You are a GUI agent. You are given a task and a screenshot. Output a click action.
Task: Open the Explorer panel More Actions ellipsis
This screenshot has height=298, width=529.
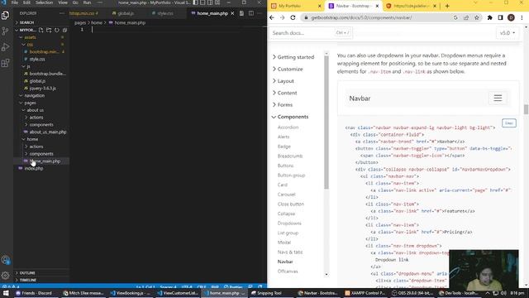click(62, 13)
